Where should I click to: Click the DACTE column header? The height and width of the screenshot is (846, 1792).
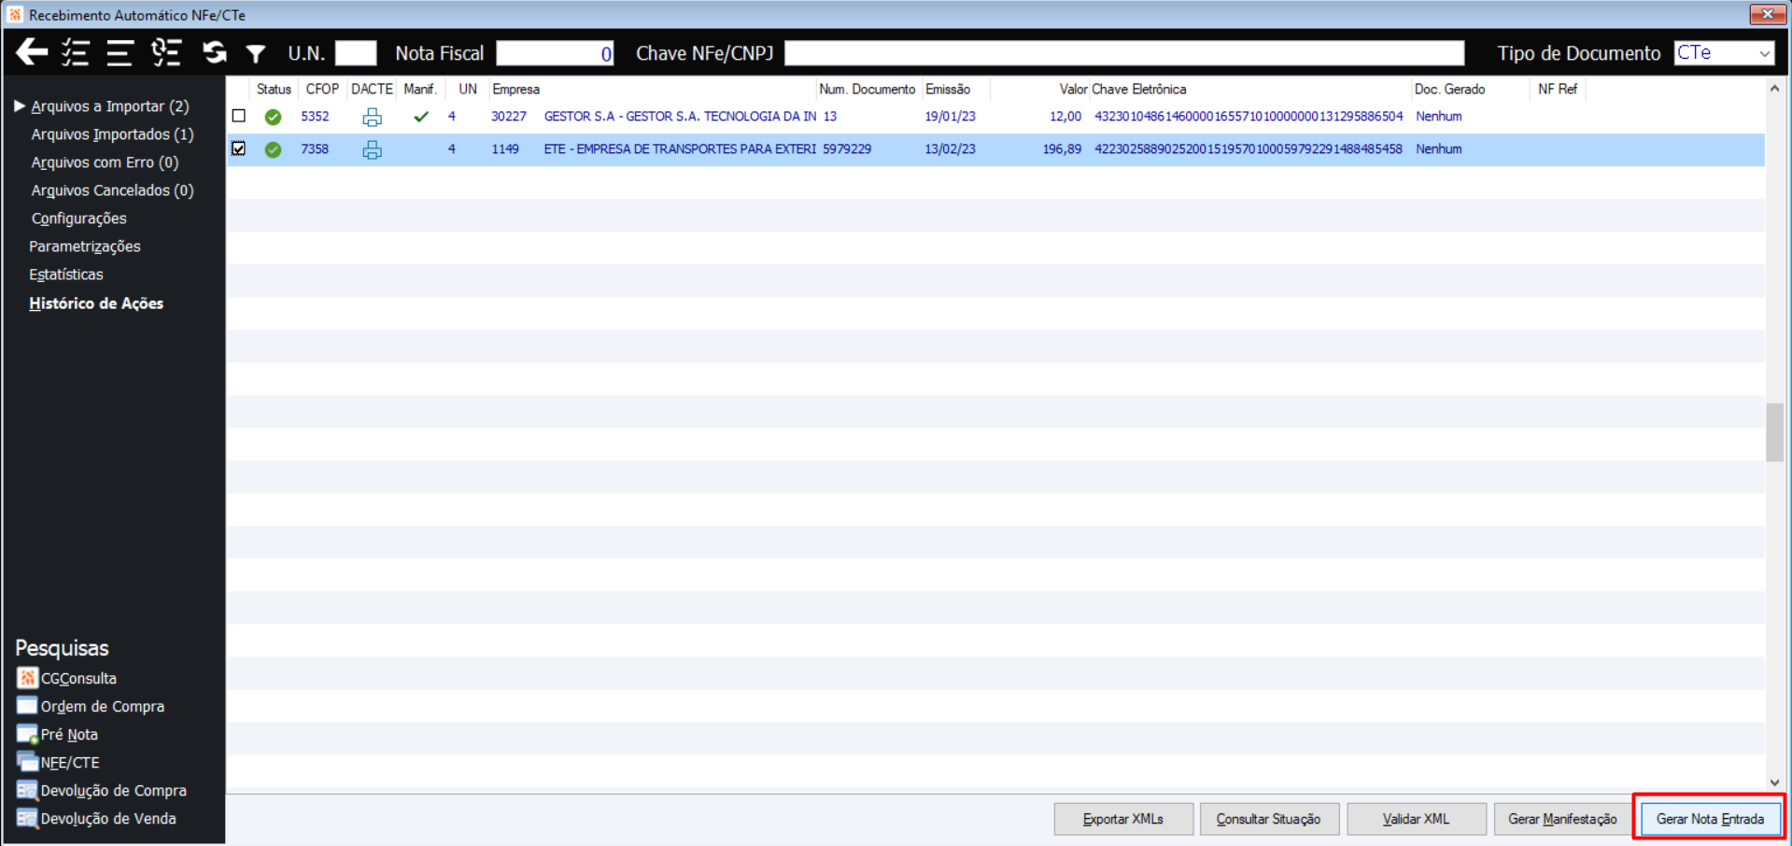pyautogui.click(x=372, y=90)
